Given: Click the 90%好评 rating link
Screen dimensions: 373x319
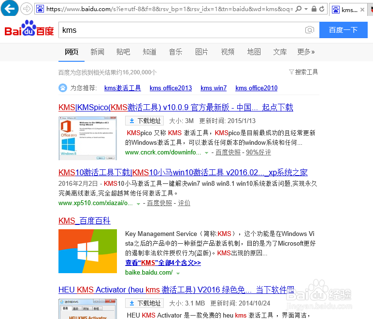Looking at the screenshot, I should tap(258, 152).
